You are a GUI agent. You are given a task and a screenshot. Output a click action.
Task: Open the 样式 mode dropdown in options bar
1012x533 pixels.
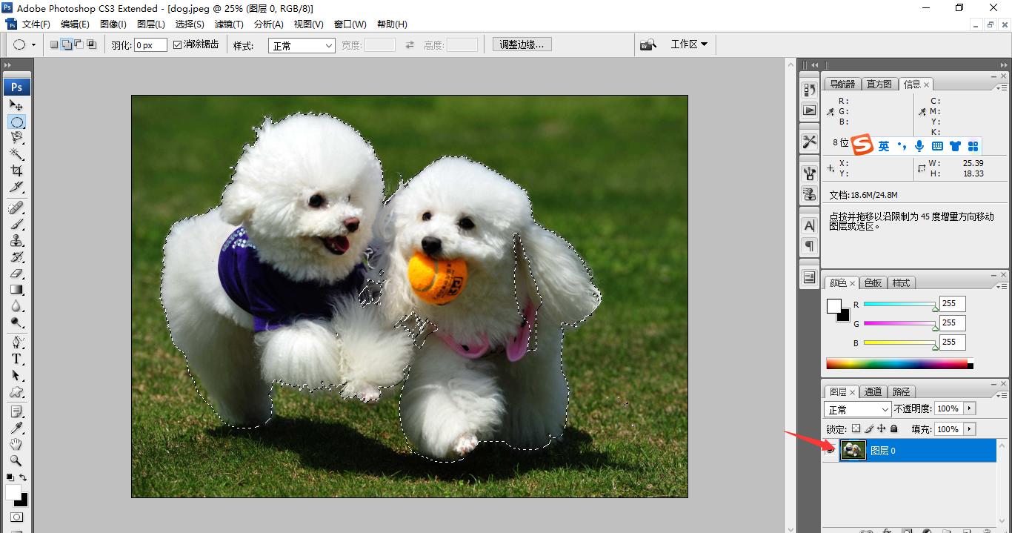[300, 45]
